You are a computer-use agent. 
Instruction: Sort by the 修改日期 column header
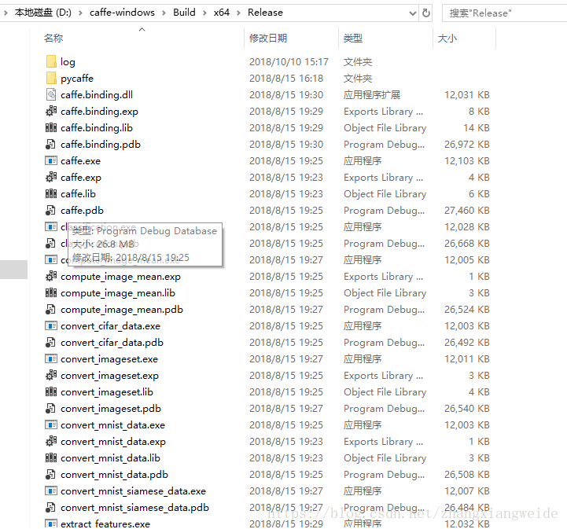tap(268, 38)
